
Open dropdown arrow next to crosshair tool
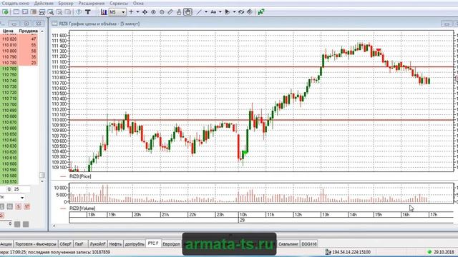pyautogui.click(x=137, y=12)
